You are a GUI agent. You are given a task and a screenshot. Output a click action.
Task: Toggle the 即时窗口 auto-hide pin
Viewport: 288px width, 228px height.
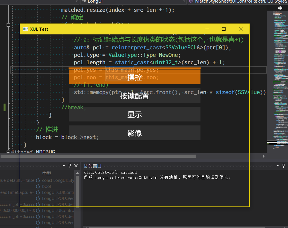[284, 166]
